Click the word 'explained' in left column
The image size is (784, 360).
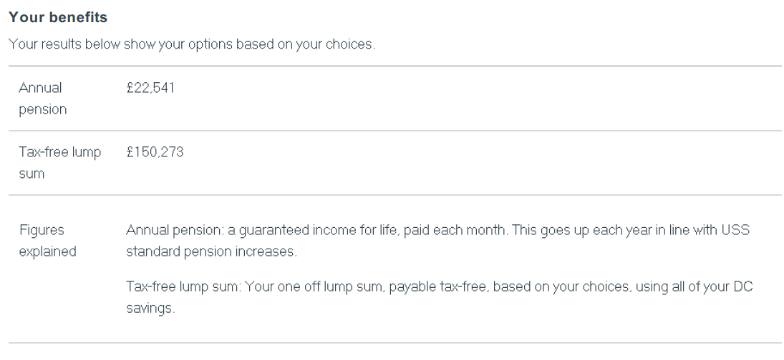47,251
